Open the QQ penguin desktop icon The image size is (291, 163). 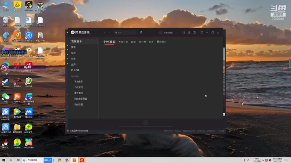point(5,144)
